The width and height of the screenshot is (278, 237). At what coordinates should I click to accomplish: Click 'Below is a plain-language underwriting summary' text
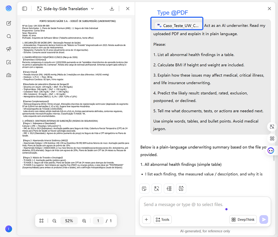coord(204,147)
